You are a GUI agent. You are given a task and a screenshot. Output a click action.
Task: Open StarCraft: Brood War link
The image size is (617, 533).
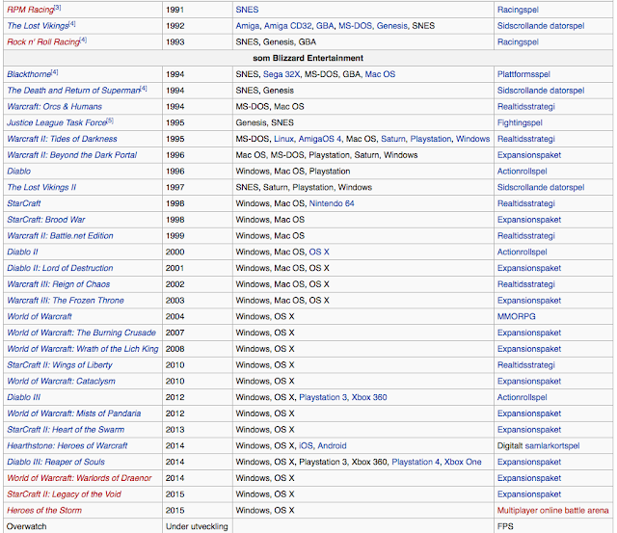pos(45,219)
